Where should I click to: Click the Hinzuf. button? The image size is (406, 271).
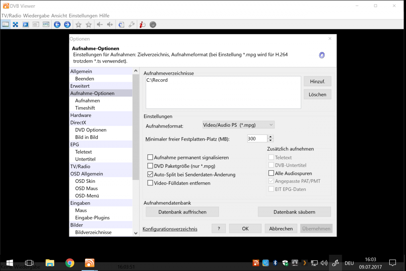317,82
